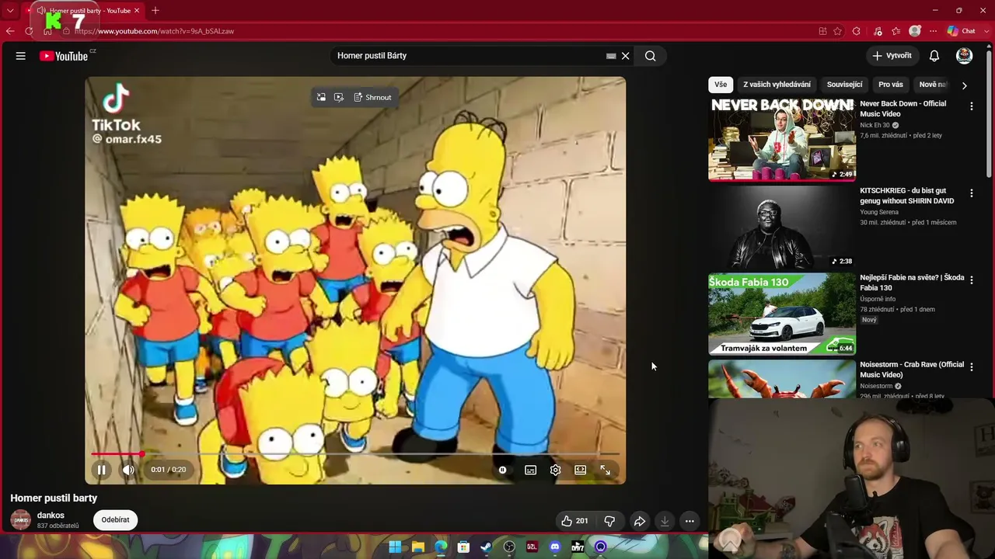The height and width of the screenshot is (559, 995).
Task: Open the on-screen keyboard icon in search
Action: pyautogui.click(x=611, y=56)
